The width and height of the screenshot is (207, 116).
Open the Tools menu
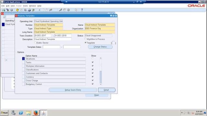click(x=25, y=6)
